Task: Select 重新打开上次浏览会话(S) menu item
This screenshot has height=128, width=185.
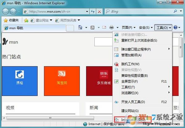Action: pos(142,40)
